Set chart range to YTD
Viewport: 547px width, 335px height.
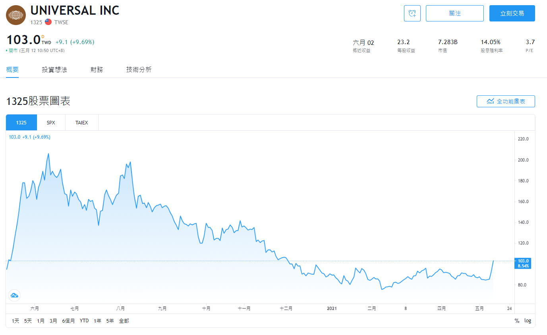[84, 321]
